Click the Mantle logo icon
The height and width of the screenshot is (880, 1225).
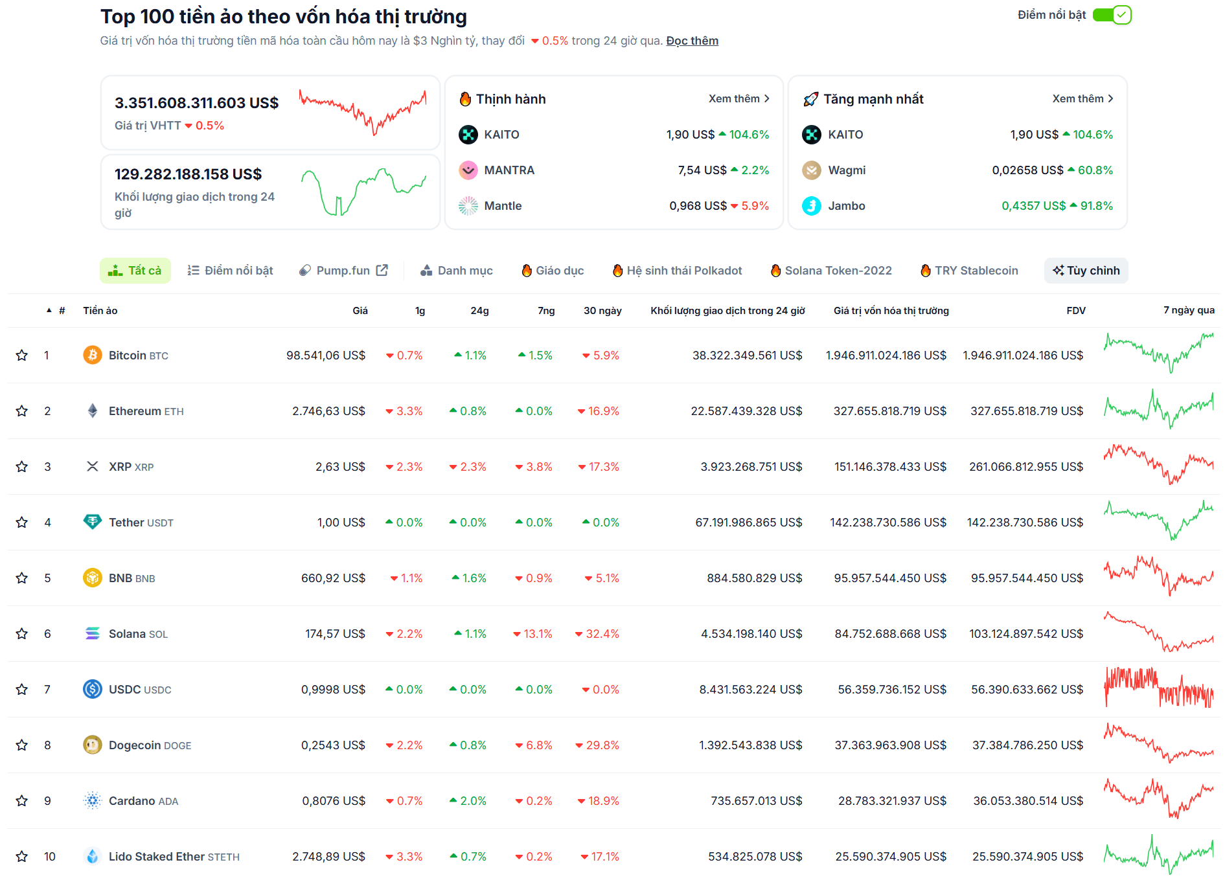(x=468, y=206)
